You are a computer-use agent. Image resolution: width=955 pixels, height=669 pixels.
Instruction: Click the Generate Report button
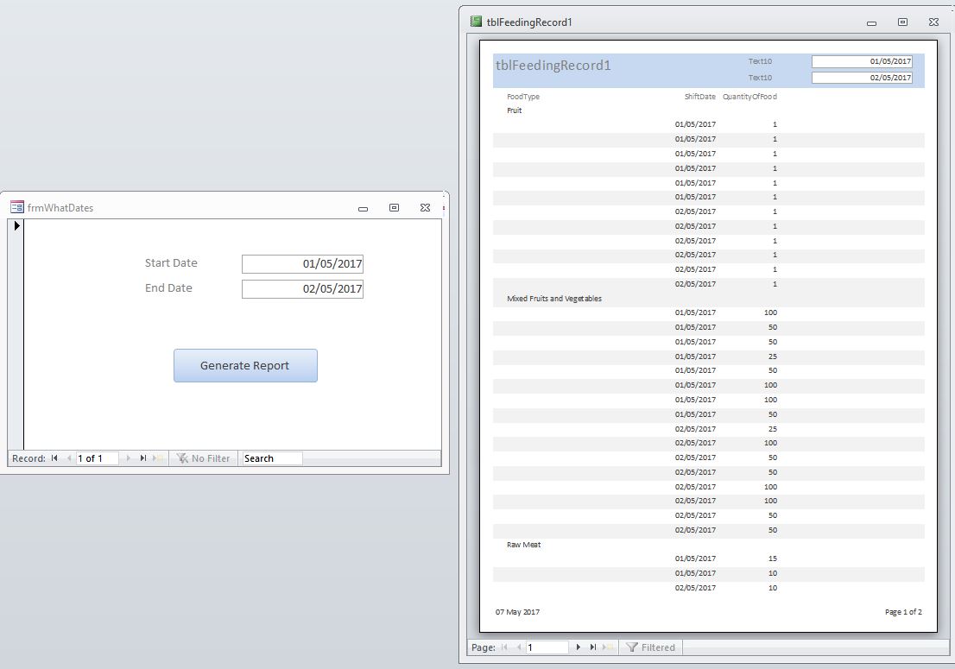245,365
